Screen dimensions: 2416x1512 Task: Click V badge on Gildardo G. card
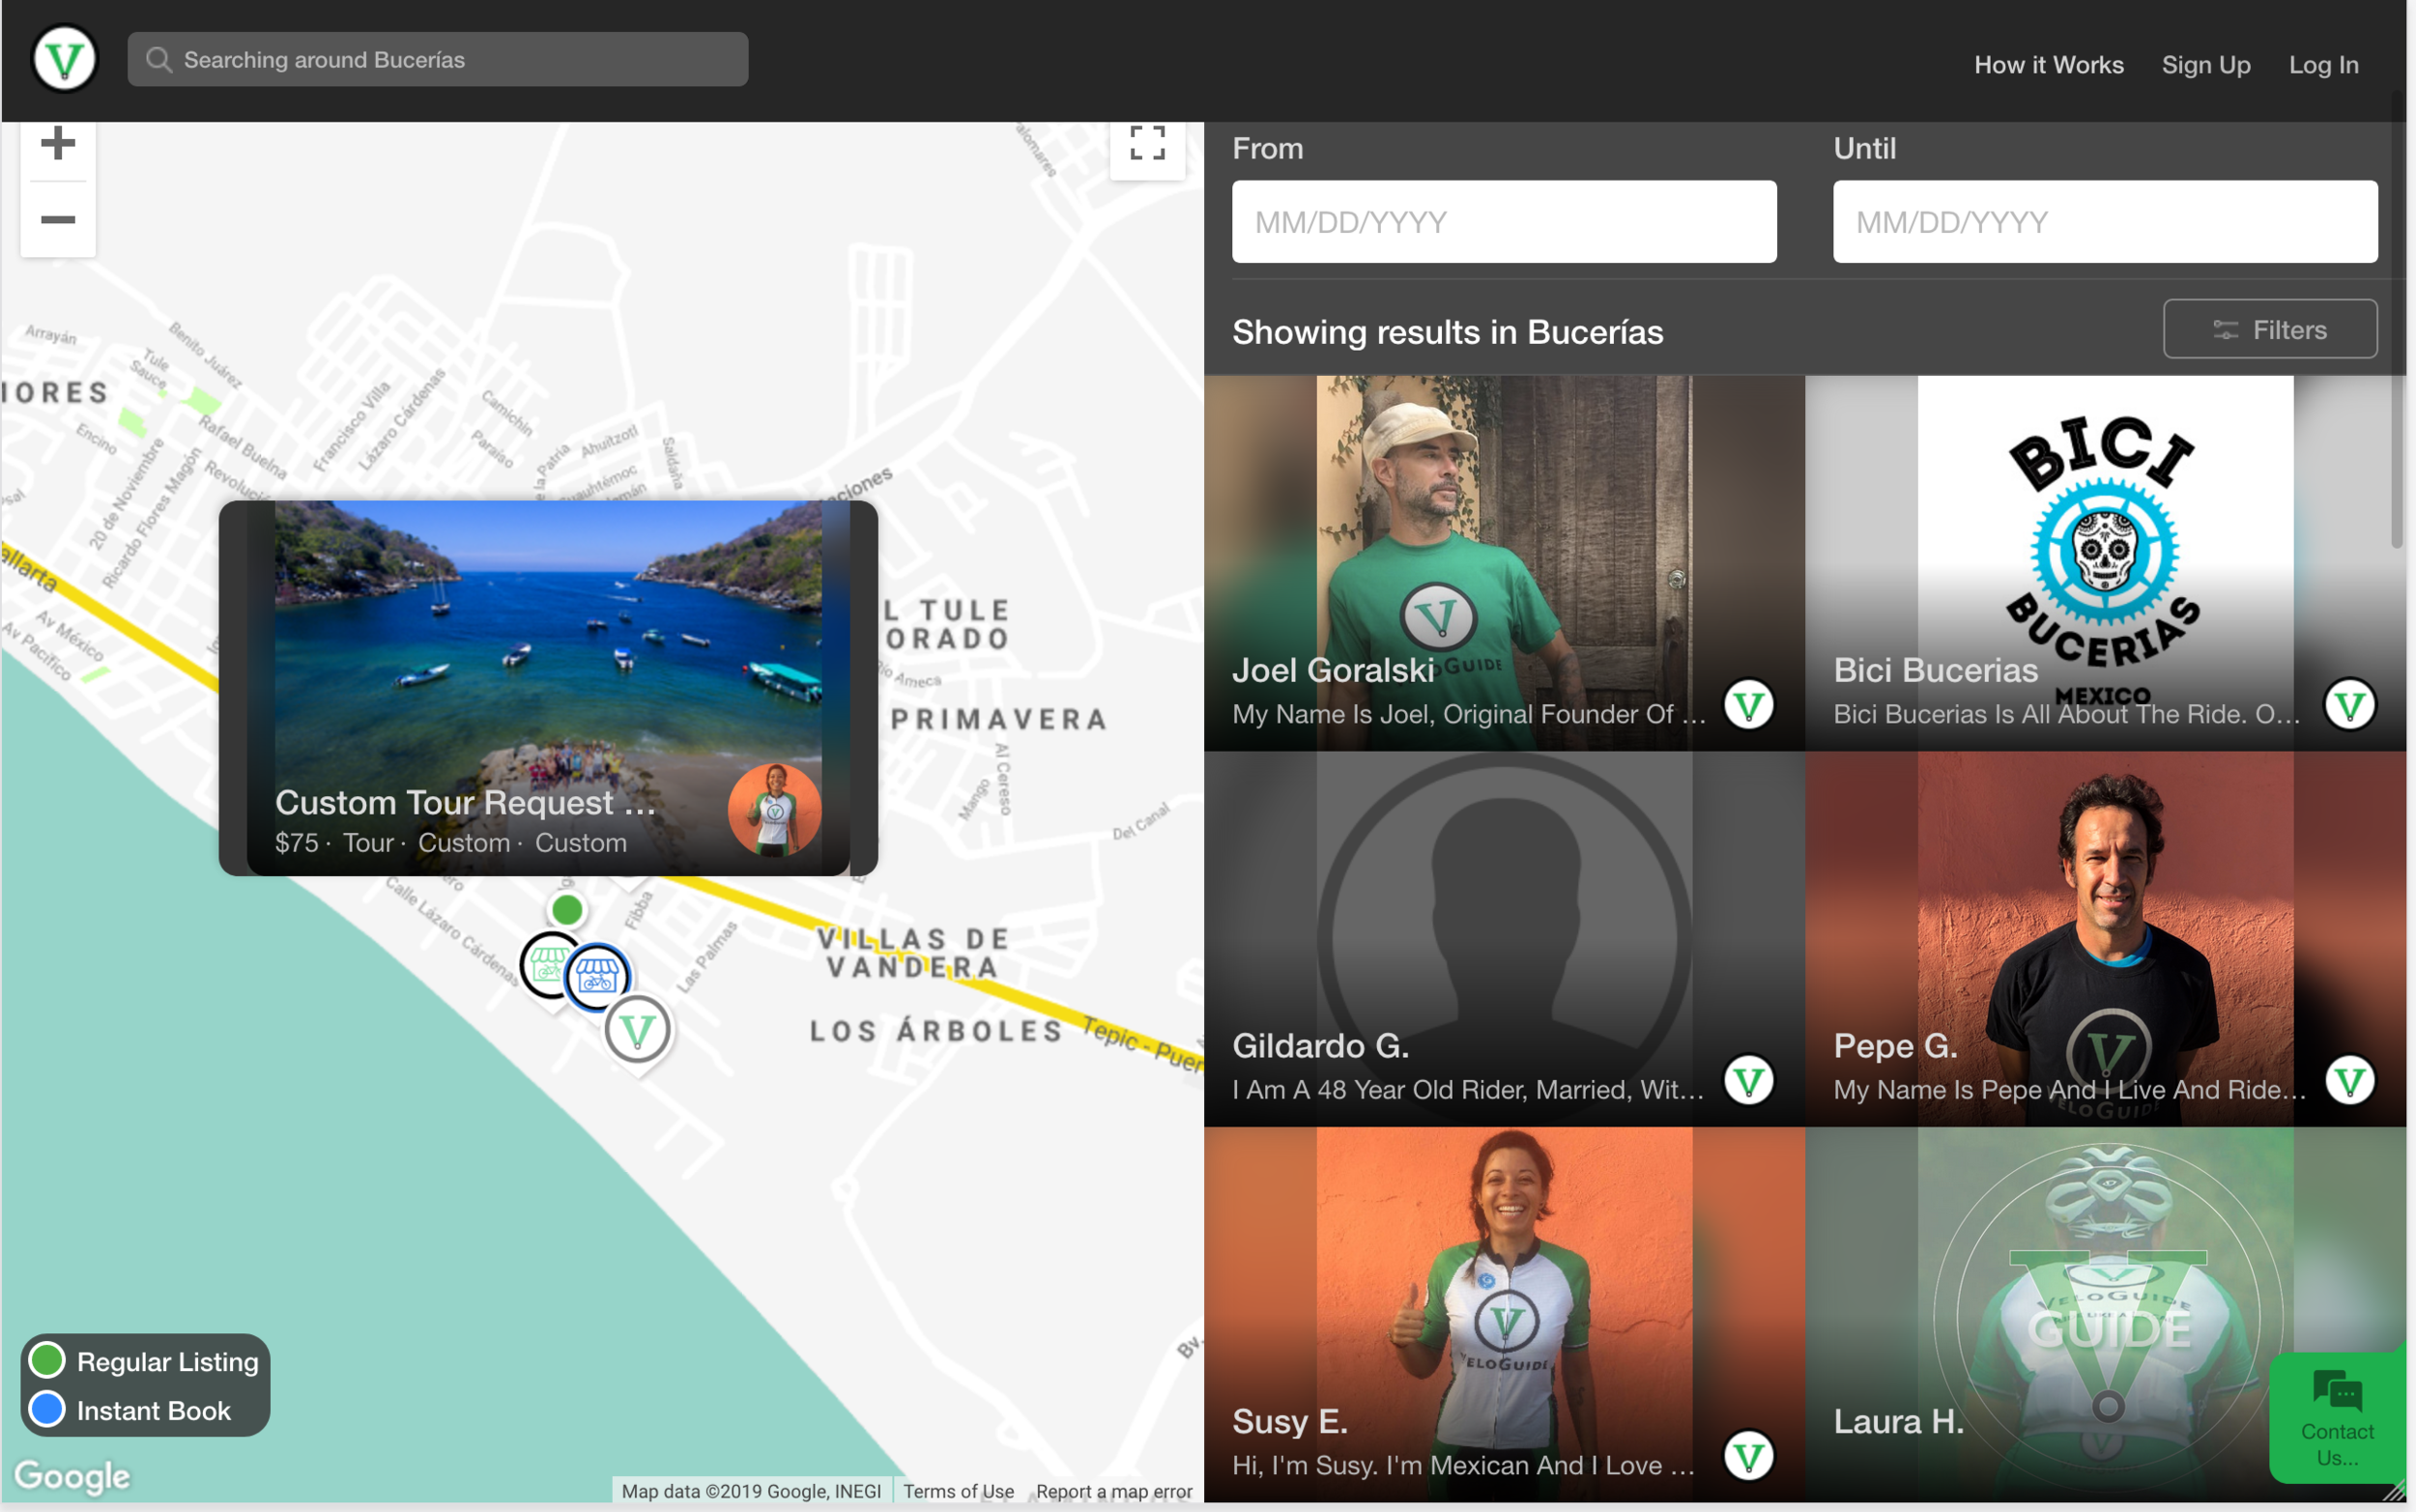pos(1749,1080)
